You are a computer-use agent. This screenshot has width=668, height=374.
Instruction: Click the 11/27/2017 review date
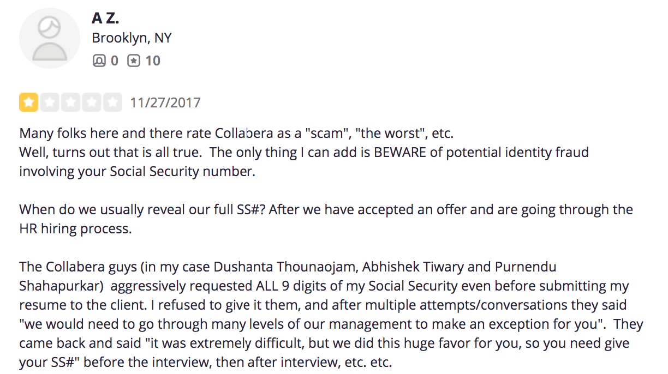165,102
